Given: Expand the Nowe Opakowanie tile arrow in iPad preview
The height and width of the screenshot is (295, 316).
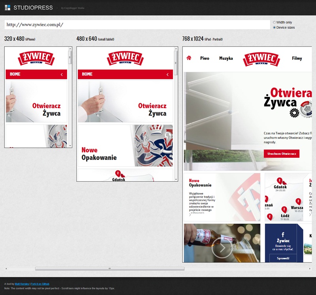Looking at the screenshot, I should pos(190,215).
